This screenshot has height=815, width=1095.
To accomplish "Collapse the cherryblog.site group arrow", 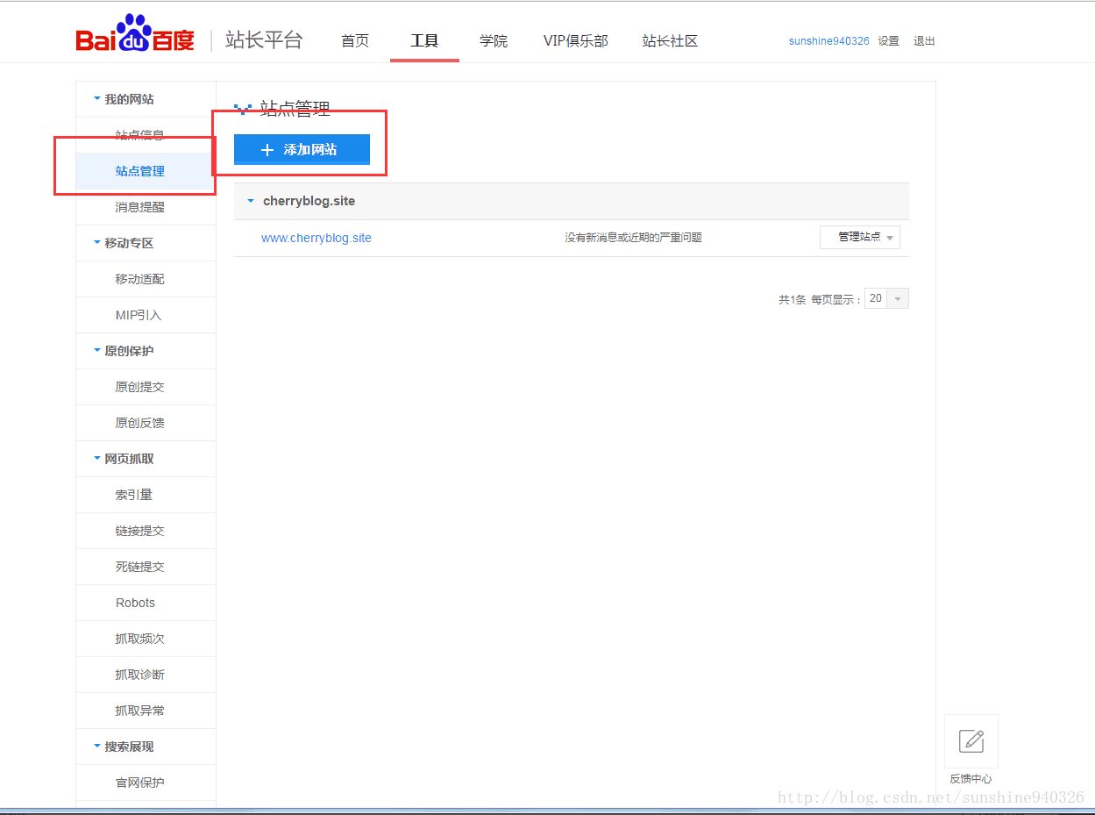I will pyautogui.click(x=251, y=201).
